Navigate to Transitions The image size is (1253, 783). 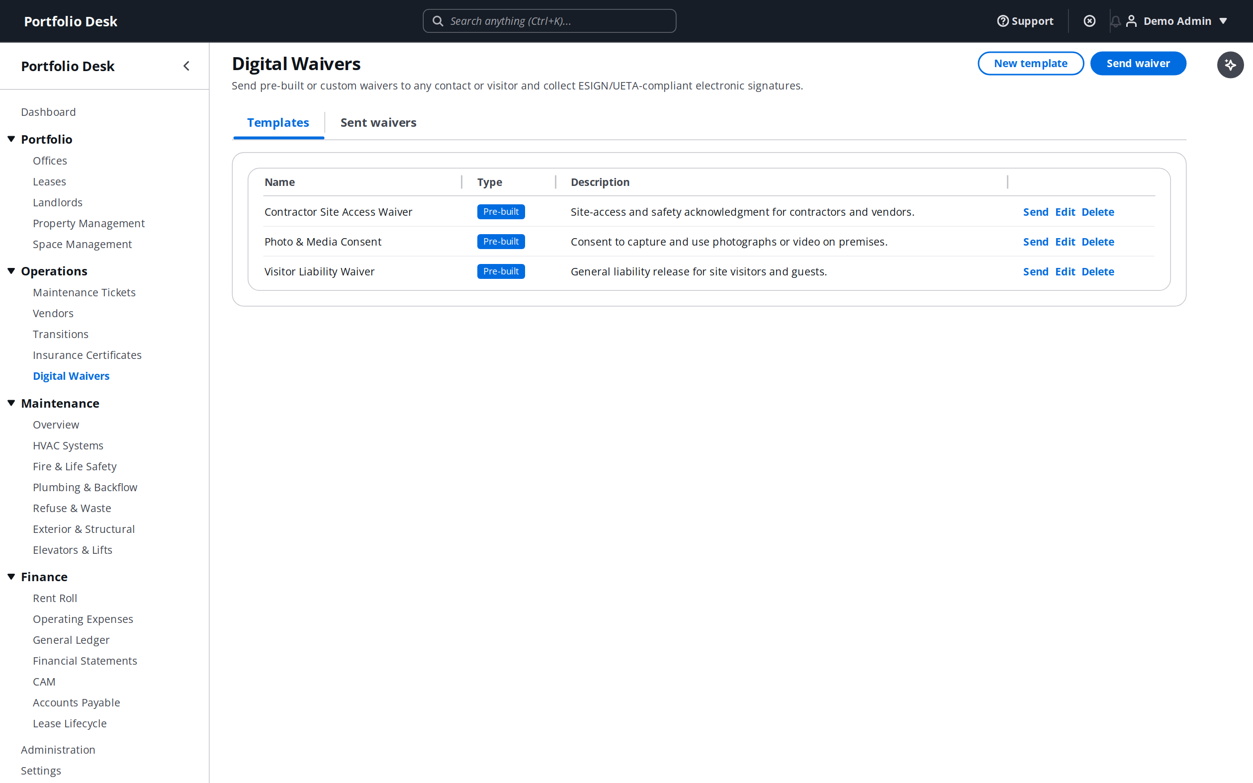tap(61, 334)
